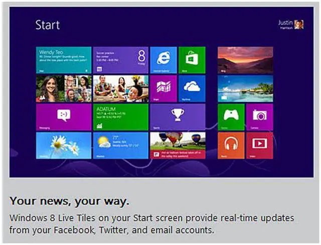Click Justin's user account picture
This screenshot has height=245, width=321.
coord(299,24)
